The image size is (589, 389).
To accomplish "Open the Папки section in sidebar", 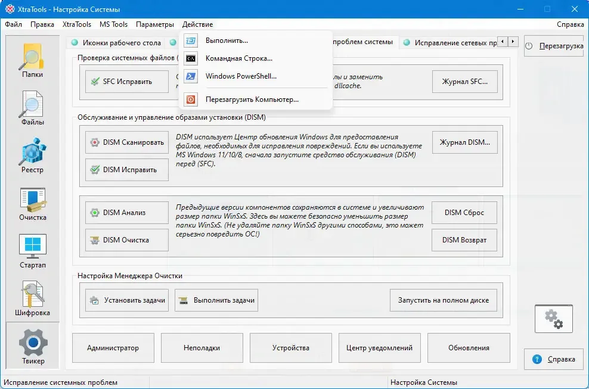I will 32,61.
